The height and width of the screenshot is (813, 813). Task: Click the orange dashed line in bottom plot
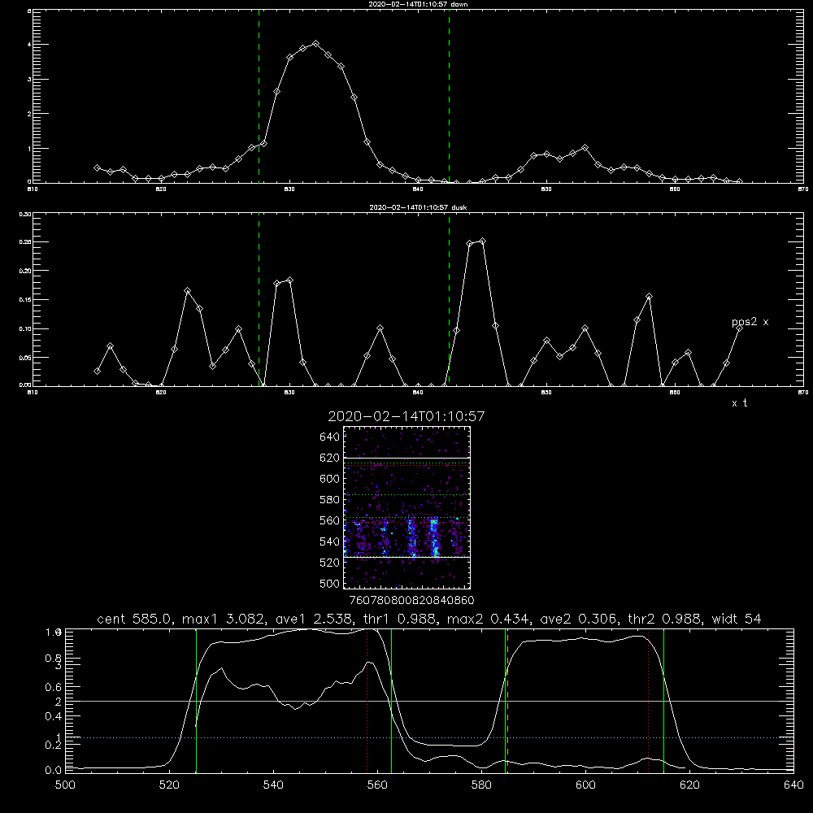pos(507,701)
